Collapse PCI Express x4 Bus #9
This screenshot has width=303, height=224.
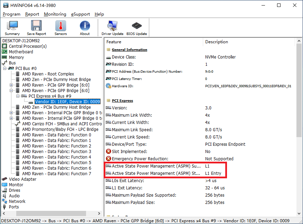tap(18, 96)
